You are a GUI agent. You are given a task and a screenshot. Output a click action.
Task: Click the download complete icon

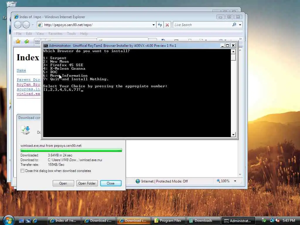tap(25, 130)
